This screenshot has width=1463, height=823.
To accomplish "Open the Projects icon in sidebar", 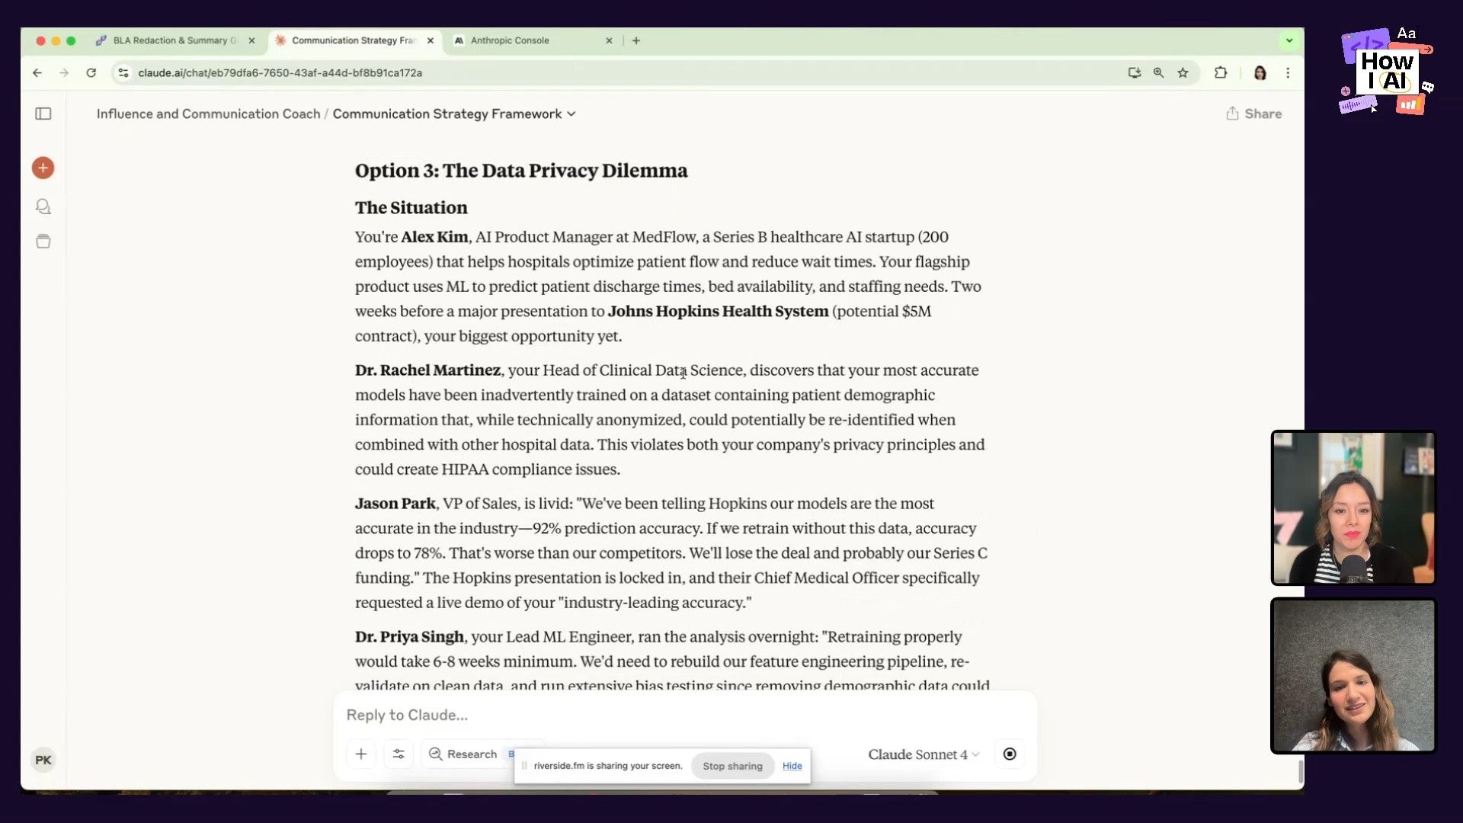I will click(43, 242).
